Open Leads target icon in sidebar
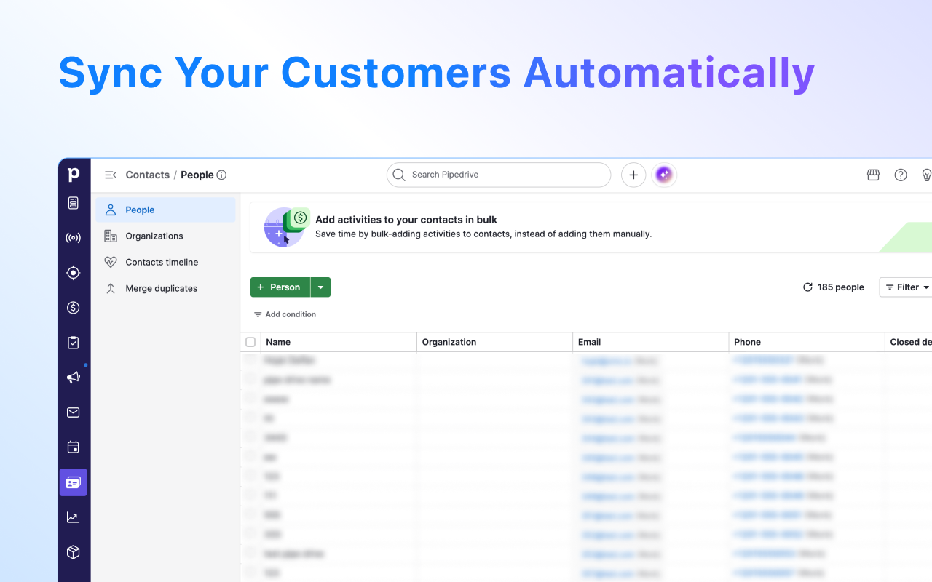 pyautogui.click(x=74, y=273)
